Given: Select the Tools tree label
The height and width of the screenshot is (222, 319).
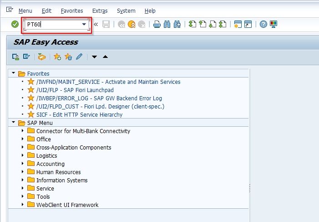Looking at the screenshot, I should click(43, 196).
